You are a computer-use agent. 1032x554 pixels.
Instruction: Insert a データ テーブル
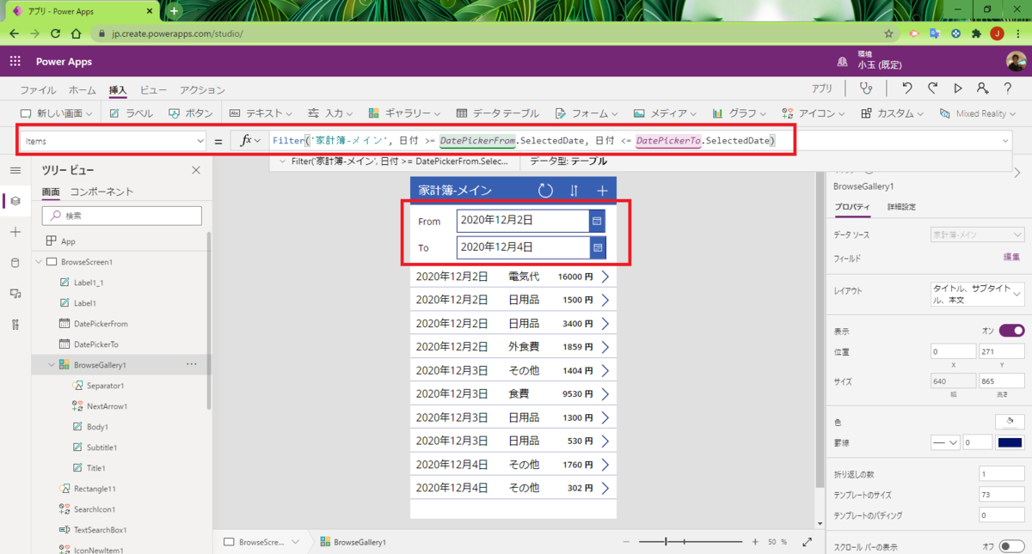pos(498,113)
